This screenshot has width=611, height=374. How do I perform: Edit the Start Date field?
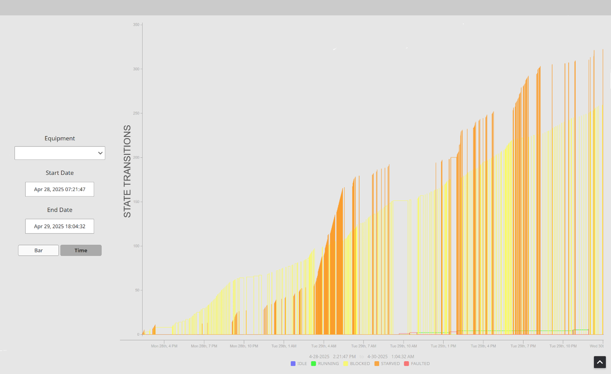60,189
